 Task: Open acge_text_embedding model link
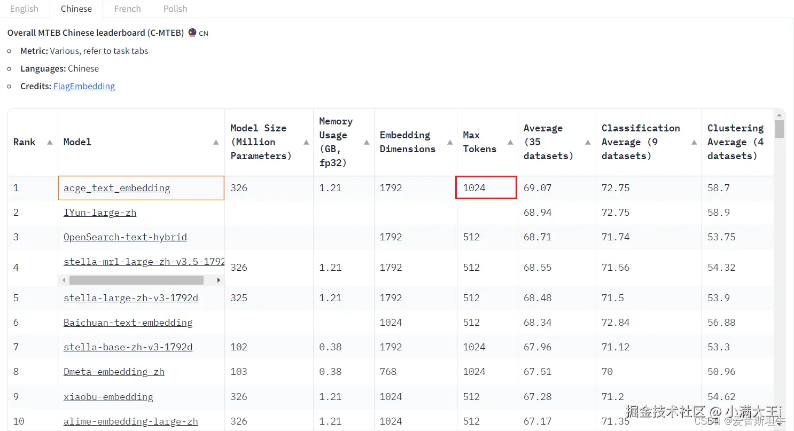coord(116,188)
